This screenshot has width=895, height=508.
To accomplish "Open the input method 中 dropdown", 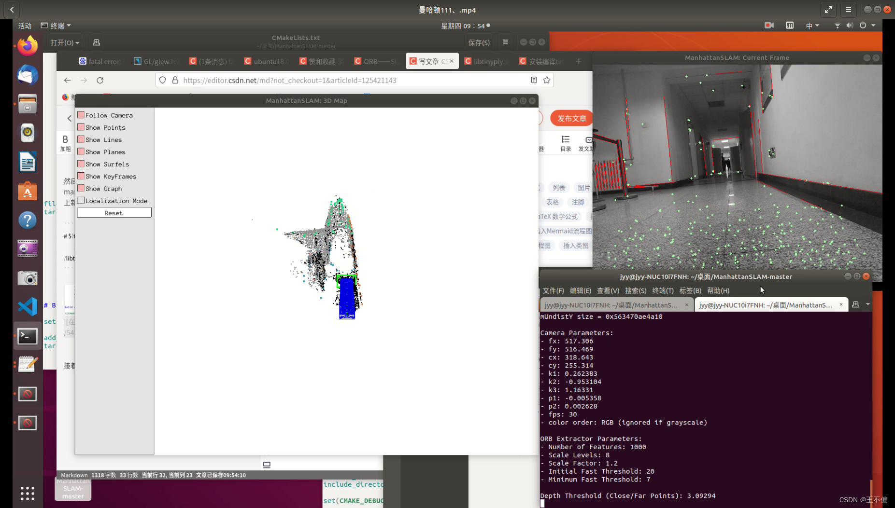I will pyautogui.click(x=812, y=26).
